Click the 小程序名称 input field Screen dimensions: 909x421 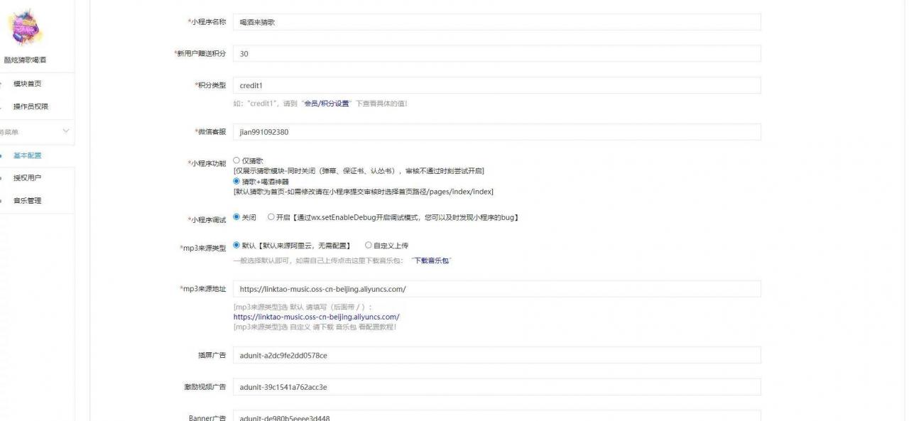pos(497,22)
